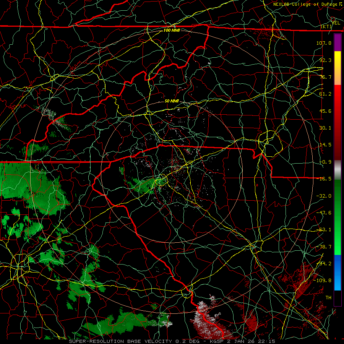
Task: Click the -32.0 velocity scale value
Action: point(324,196)
